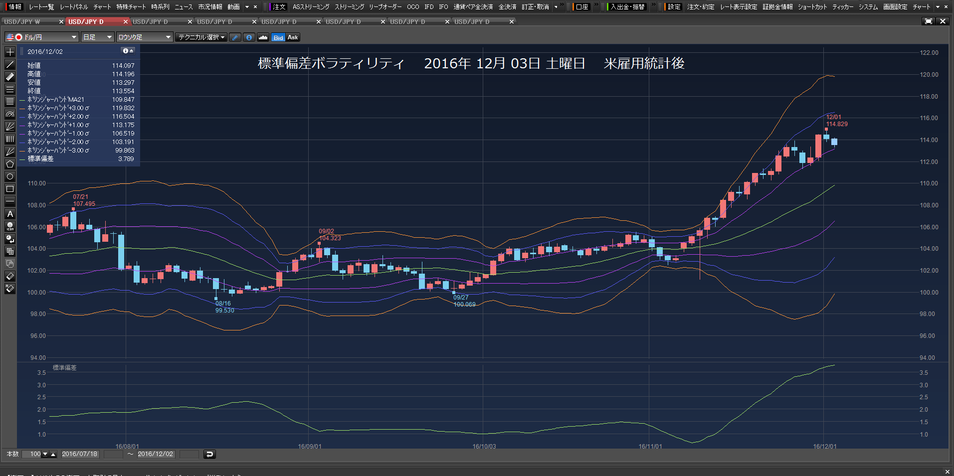
Task: Collapse the data legend panel with info arrow
Action: [128, 51]
